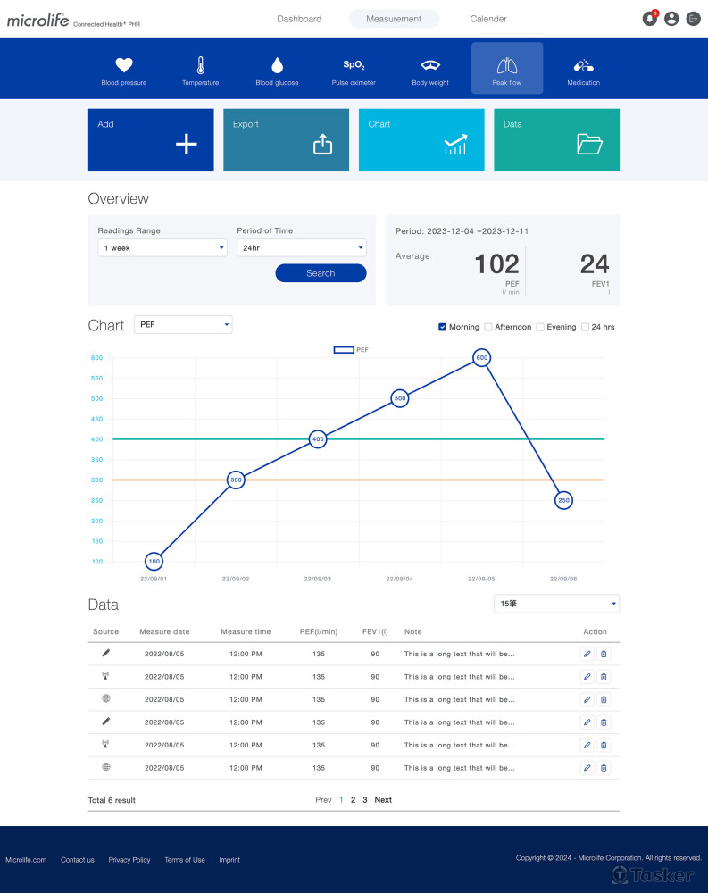Click the plus icon on Add tile
Image resolution: width=708 pixels, height=893 pixels.
pyautogui.click(x=187, y=144)
